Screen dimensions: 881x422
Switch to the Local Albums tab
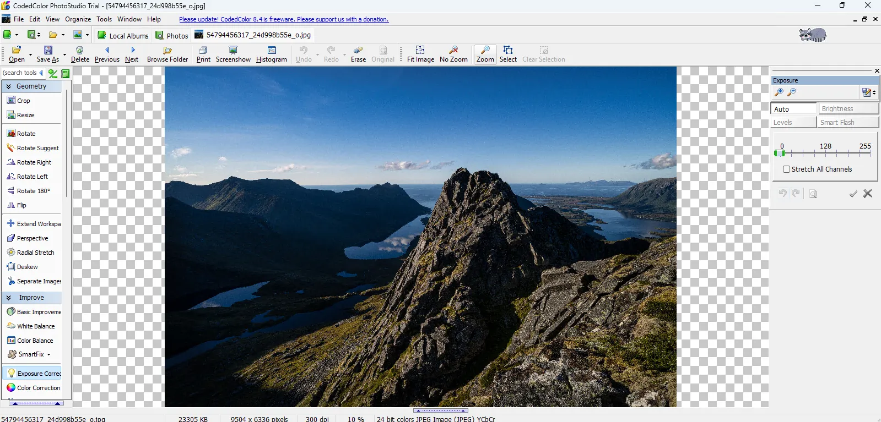tap(123, 36)
